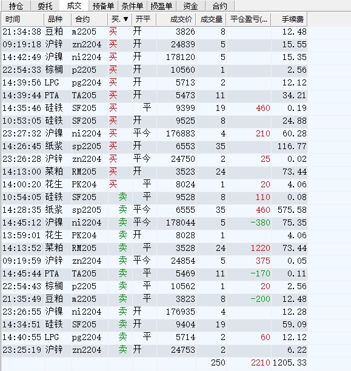Select 菜粕 in the 14:13:00 row
The image size is (351, 371).
(54, 172)
